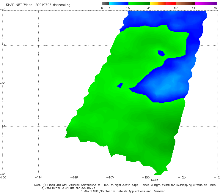
Task: Click the latitude label '-45'
Action: pos(3,45)
